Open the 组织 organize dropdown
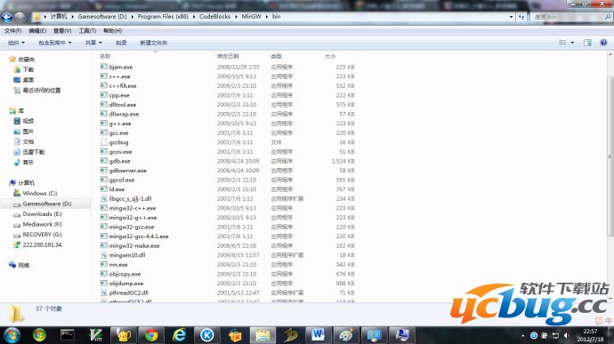 16,43
